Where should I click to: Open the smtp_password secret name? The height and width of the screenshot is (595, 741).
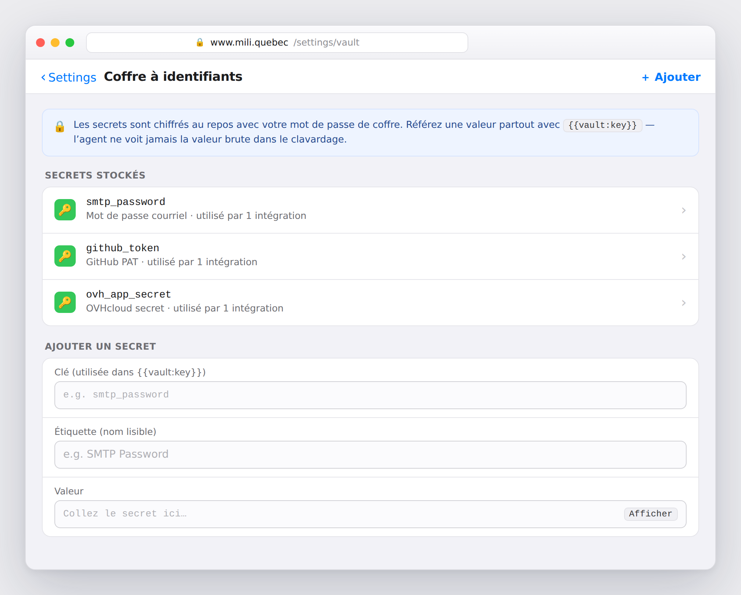point(126,202)
